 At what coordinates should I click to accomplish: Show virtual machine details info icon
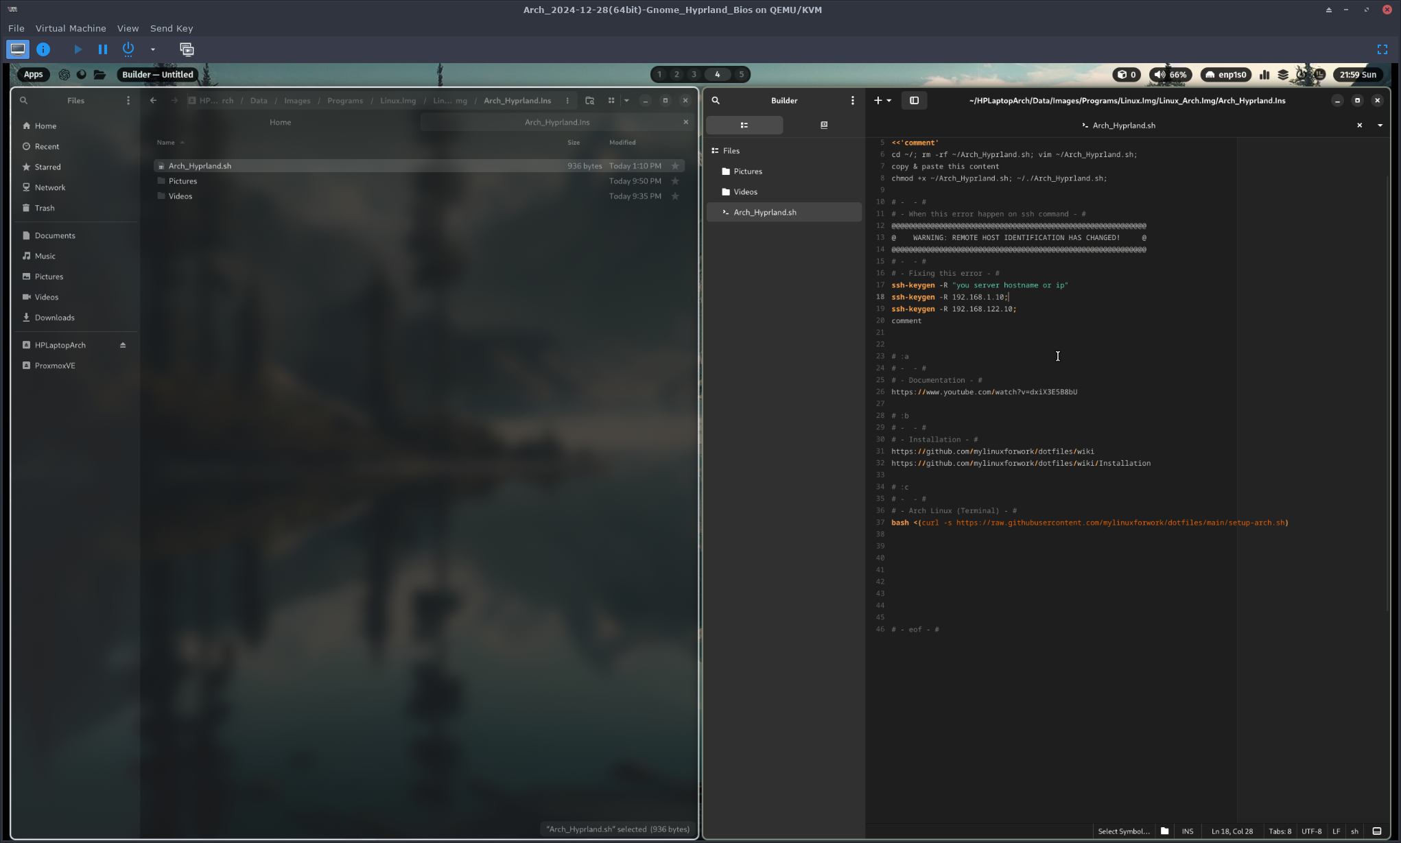(x=43, y=49)
